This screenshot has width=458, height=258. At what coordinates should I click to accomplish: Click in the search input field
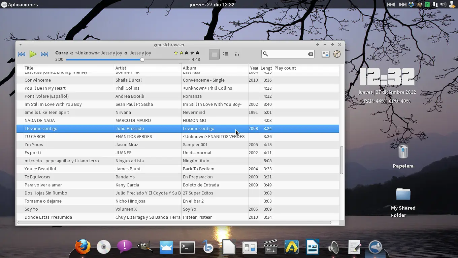coord(288,54)
